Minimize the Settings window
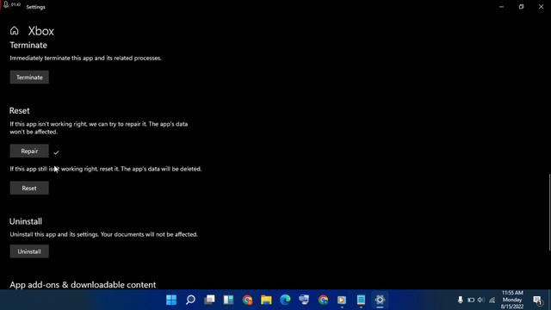 [501, 7]
